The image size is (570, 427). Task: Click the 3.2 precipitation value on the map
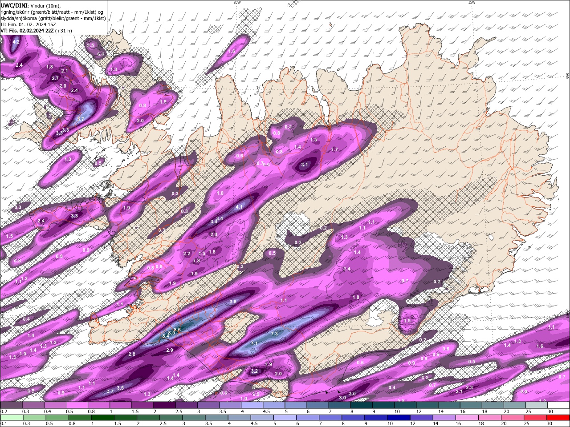(x=254, y=371)
